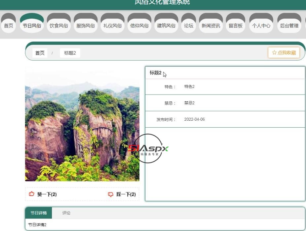
Task: Switch to the 节日详情 tab
Action: click(x=39, y=213)
